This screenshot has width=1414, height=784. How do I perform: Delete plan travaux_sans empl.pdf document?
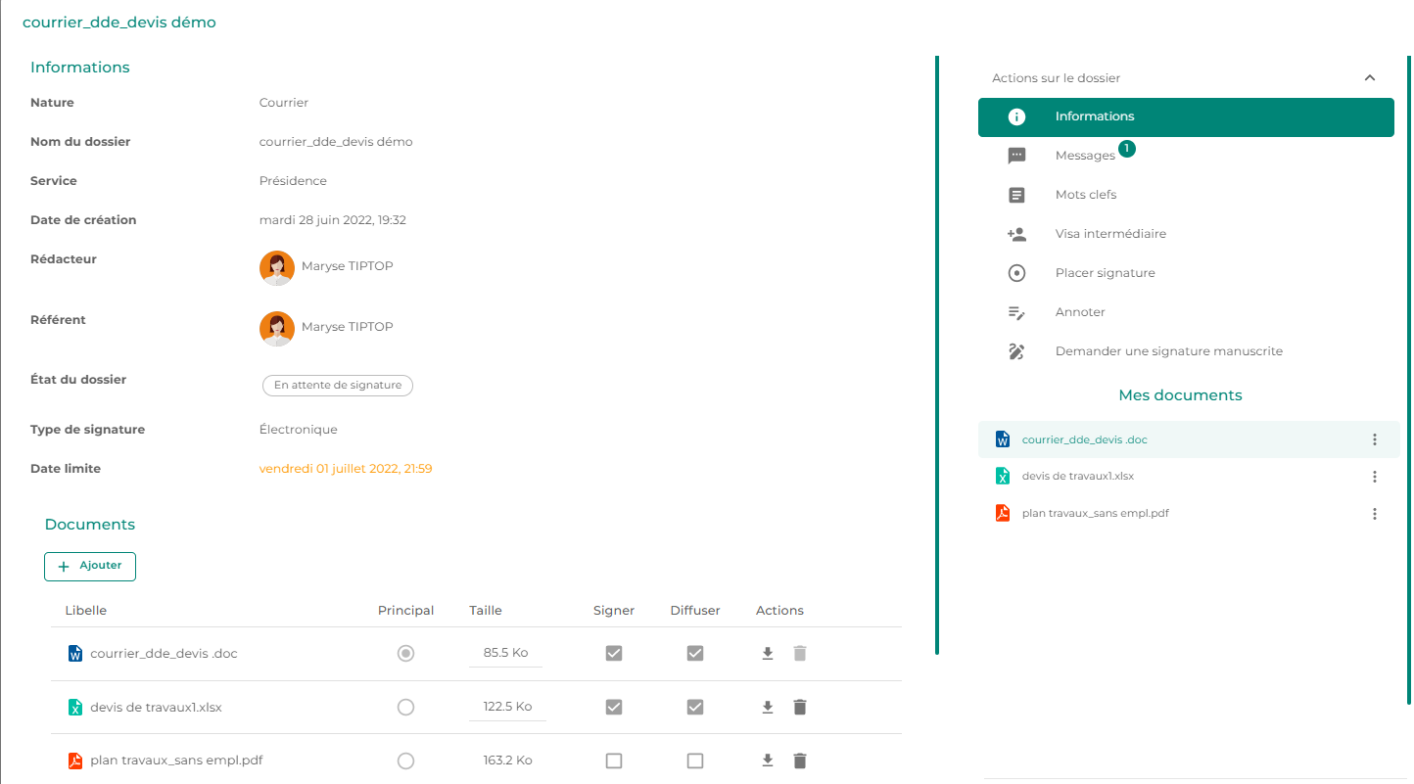click(800, 761)
